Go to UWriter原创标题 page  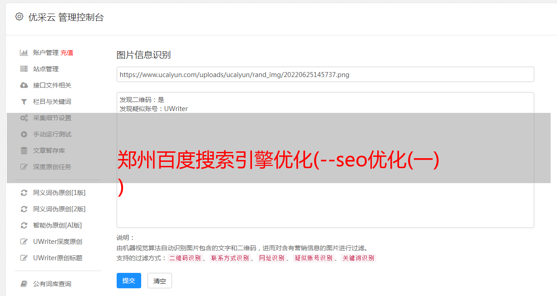click(58, 258)
